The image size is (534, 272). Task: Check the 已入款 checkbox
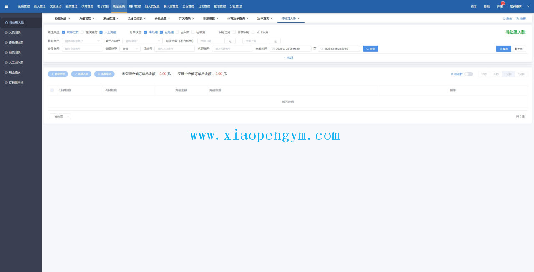pyautogui.click(x=177, y=32)
